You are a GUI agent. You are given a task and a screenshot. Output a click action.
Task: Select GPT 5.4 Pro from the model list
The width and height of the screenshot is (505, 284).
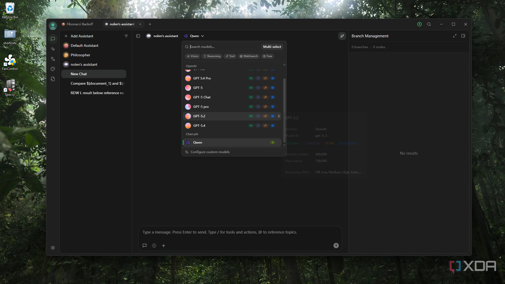(232, 78)
